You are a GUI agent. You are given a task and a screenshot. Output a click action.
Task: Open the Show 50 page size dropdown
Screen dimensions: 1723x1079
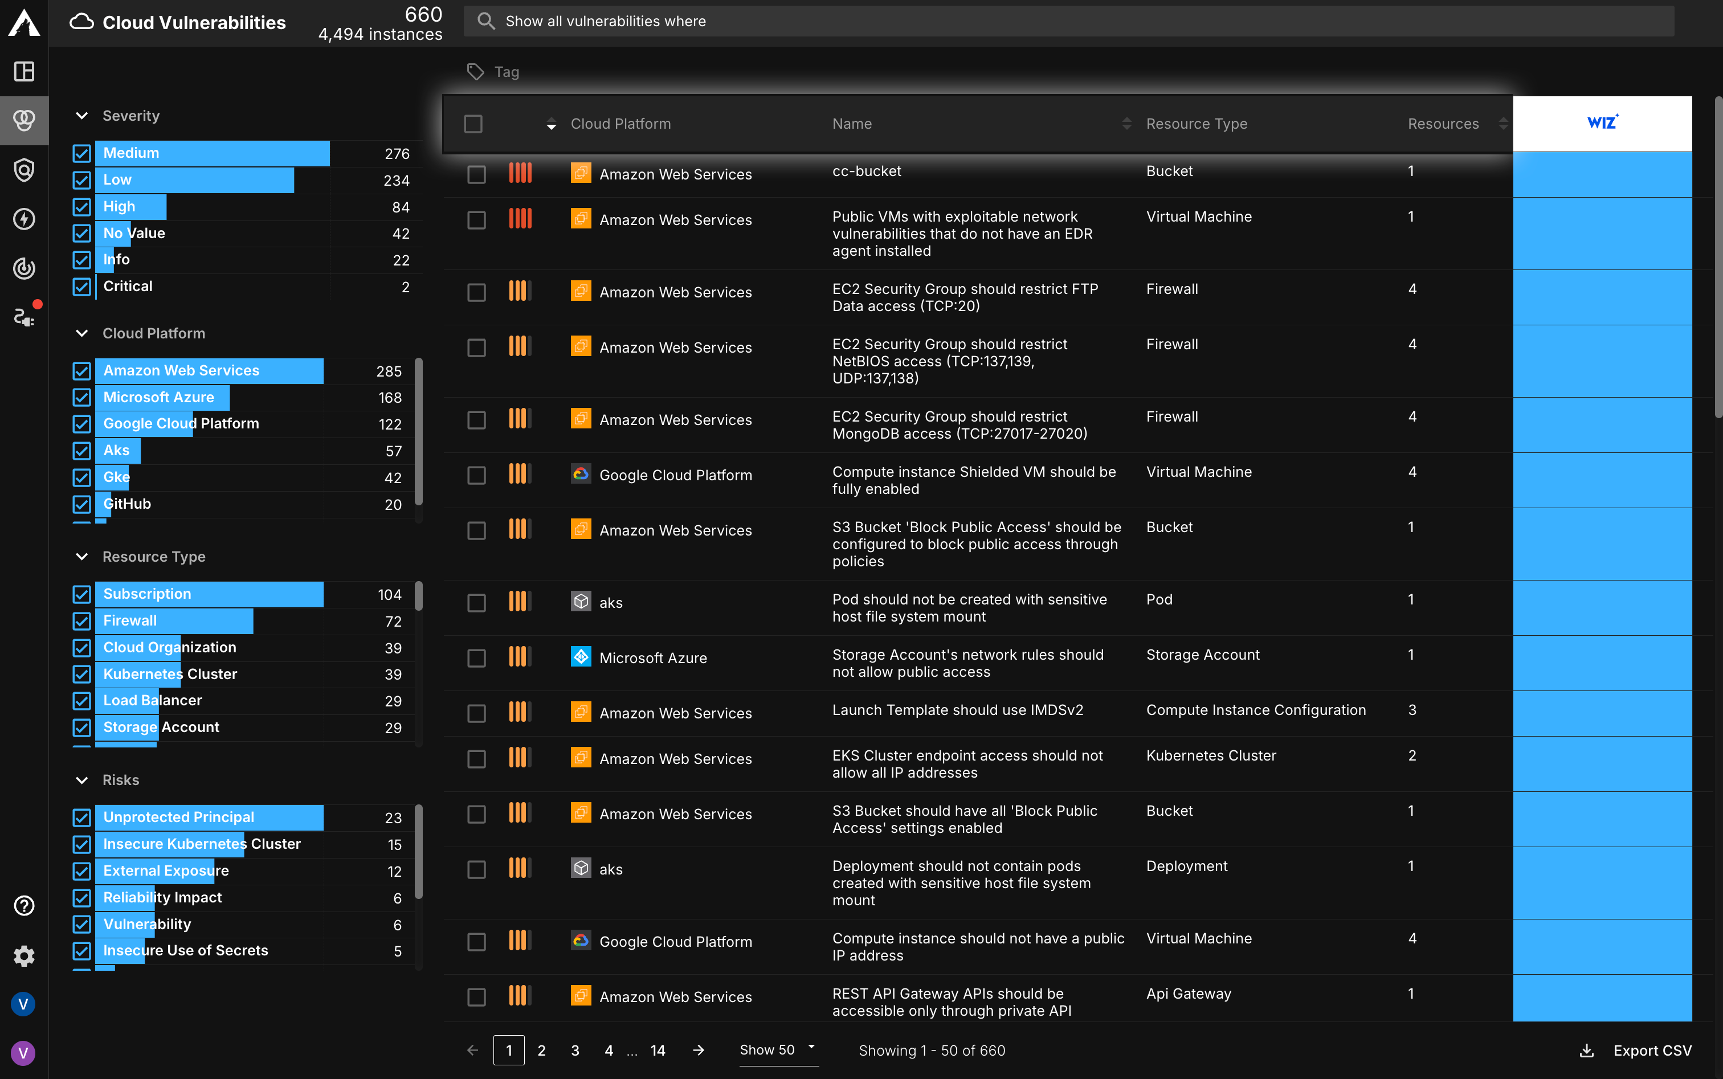[778, 1050]
